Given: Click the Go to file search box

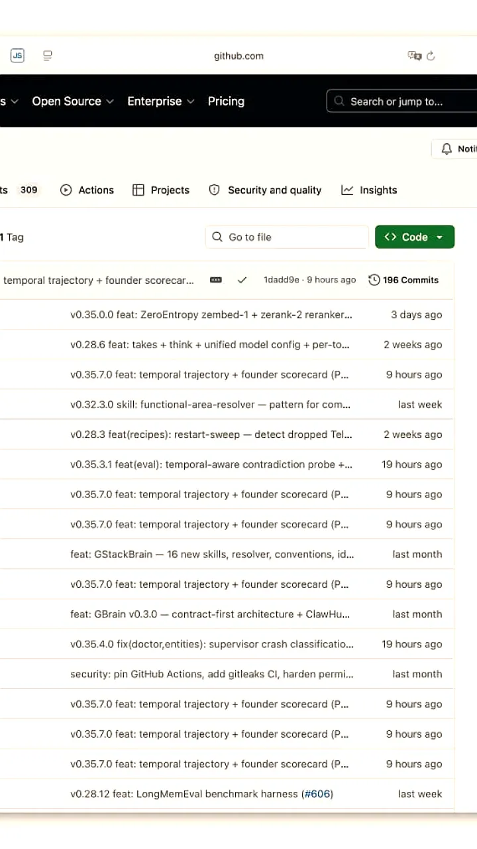Looking at the screenshot, I should tap(287, 237).
